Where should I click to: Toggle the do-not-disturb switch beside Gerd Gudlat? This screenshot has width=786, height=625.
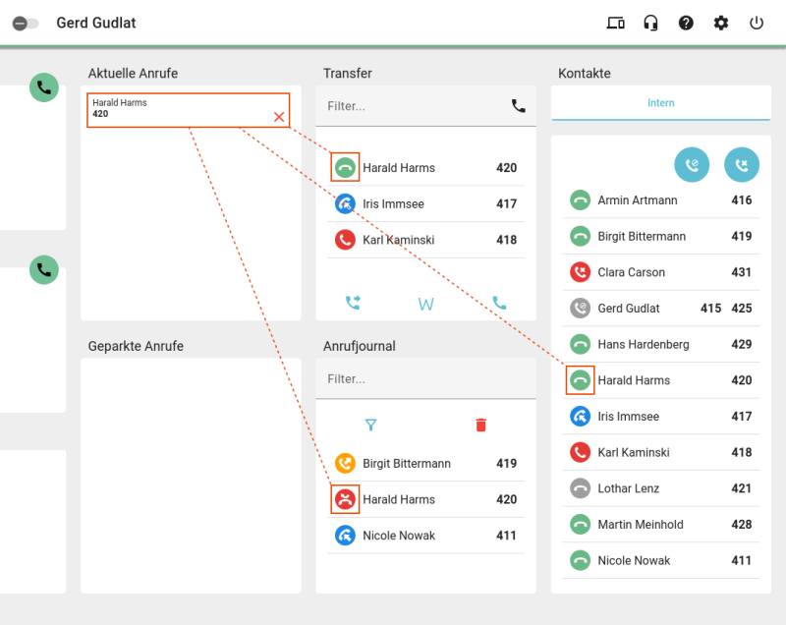[26, 24]
